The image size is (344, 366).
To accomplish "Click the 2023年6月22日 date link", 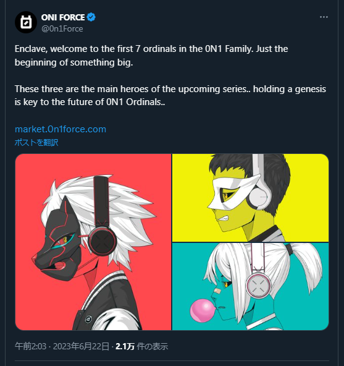I will 81,346.
